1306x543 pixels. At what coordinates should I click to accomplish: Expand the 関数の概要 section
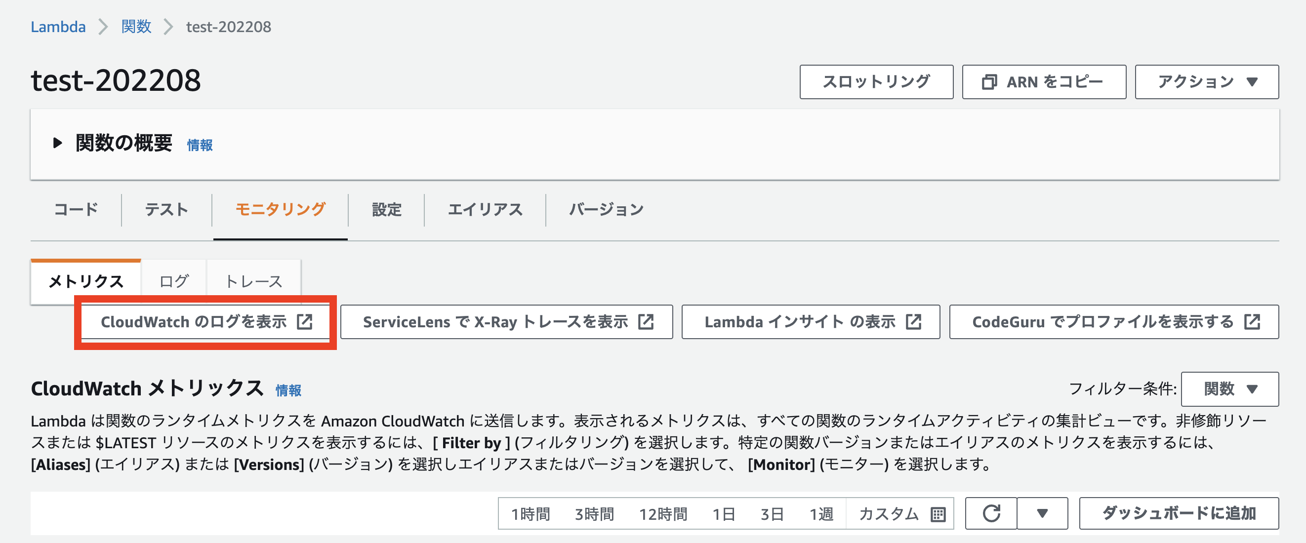(x=57, y=143)
